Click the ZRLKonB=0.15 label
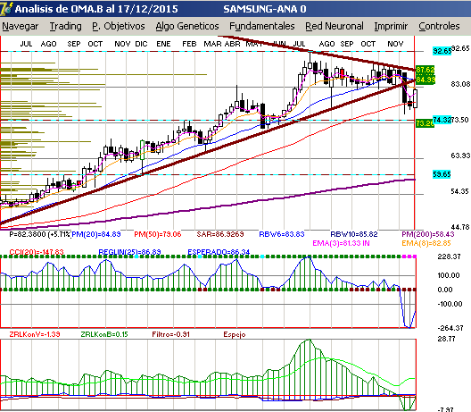The width and height of the screenshot is (471, 412). [104, 334]
